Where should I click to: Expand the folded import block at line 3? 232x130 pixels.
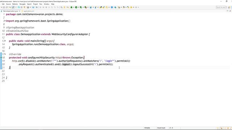point(5,21)
